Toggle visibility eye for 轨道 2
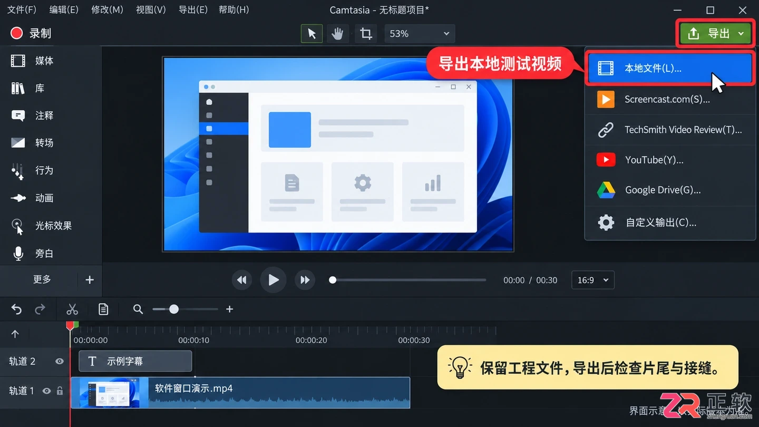 [60, 361]
